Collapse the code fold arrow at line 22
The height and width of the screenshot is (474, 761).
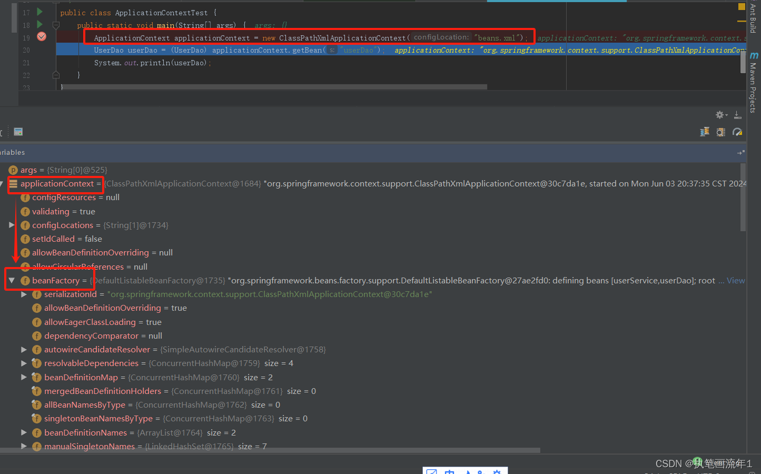click(x=56, y=75)
